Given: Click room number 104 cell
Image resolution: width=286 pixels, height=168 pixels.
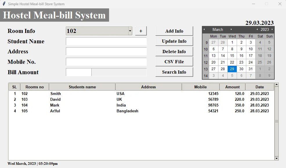Looking at the screenshot, I should pyautogui.click(x=24, y=105).
